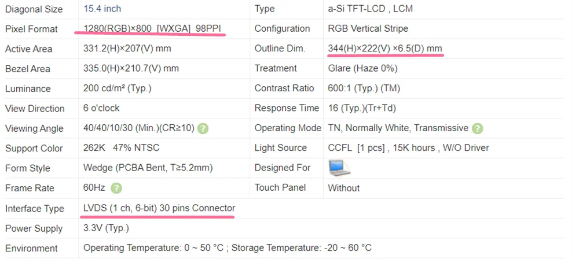
Task: Select the LVDS 30 pins Connector text
Action: point(159,208)
